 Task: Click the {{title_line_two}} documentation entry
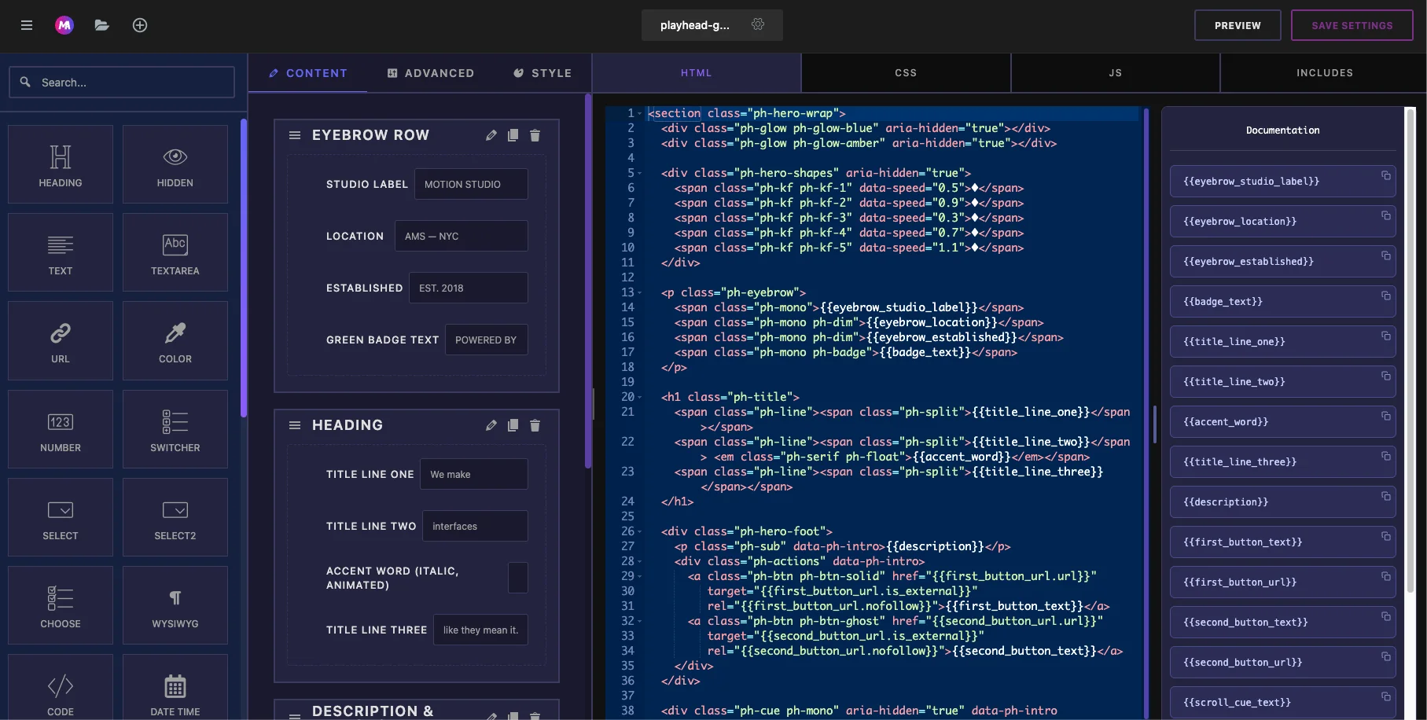pyautogui.click(x=1282, y=382)
